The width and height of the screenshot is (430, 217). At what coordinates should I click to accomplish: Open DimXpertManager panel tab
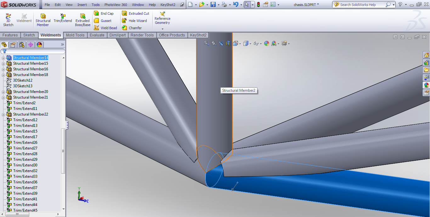pyautogui.click(x=31, y=45)
